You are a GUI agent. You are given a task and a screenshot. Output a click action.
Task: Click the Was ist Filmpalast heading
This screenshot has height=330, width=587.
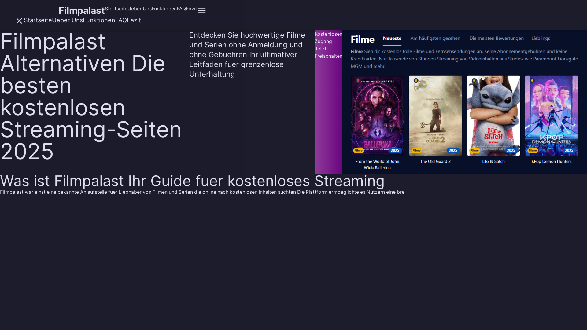(x=192, y=181)
